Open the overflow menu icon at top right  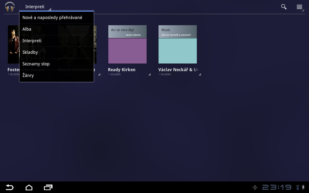[299, 7]
